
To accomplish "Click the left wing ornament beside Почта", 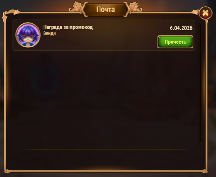I will pyautogui.click(x=75, y=8).
